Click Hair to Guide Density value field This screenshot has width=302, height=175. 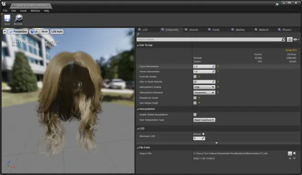coord(204,82)
